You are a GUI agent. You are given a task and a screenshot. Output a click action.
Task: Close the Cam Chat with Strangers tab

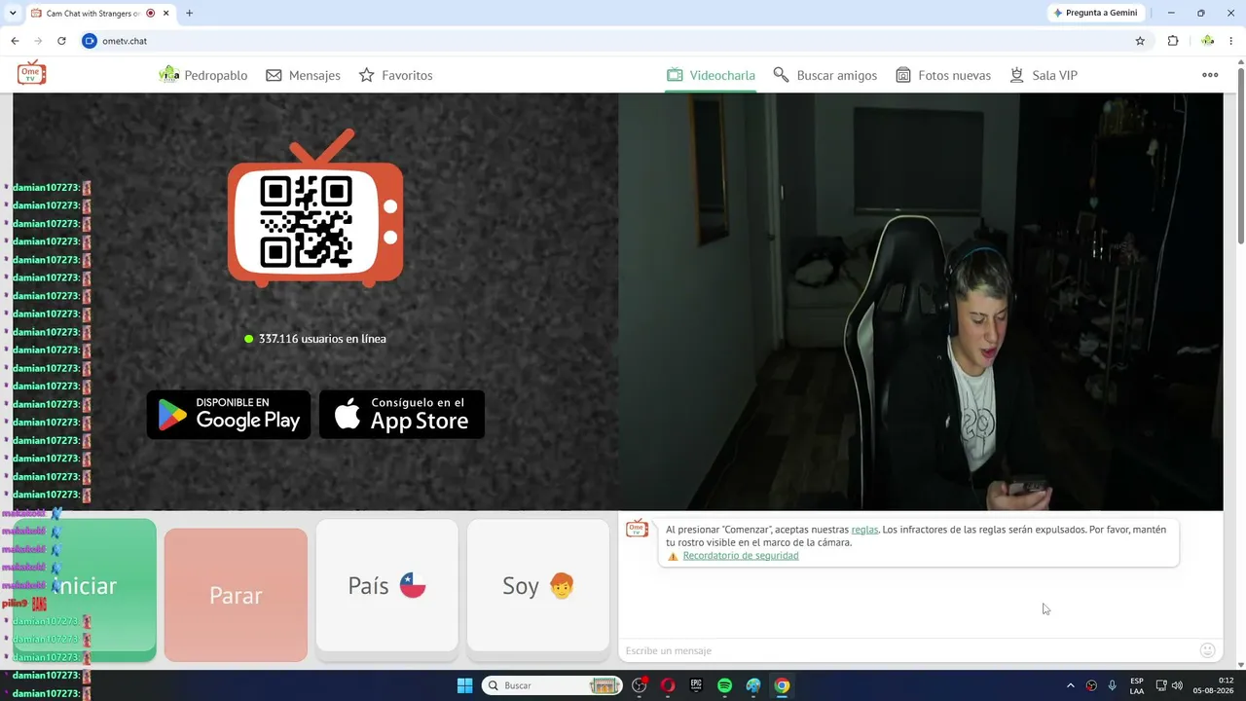click(166, 14)
